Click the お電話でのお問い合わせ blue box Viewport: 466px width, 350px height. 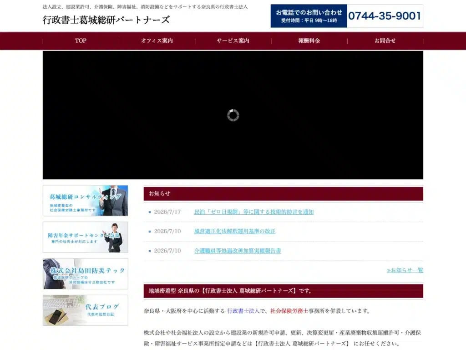[309, 16]
